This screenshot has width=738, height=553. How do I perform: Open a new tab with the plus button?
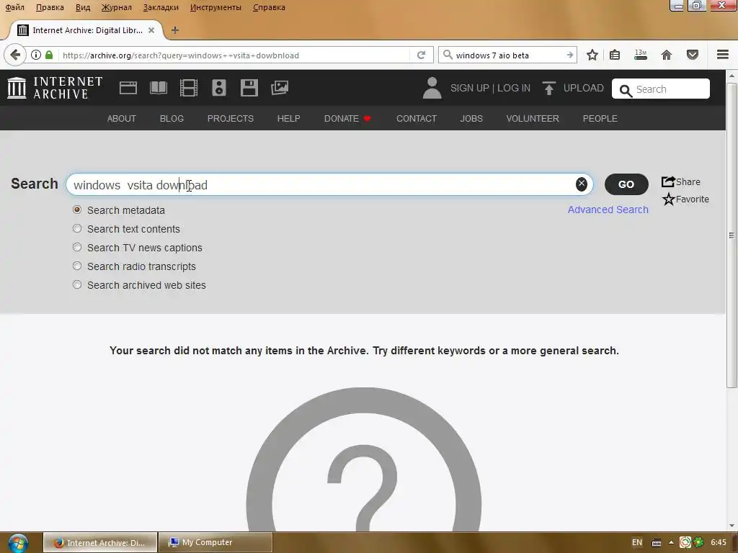(x=175, y=30)
